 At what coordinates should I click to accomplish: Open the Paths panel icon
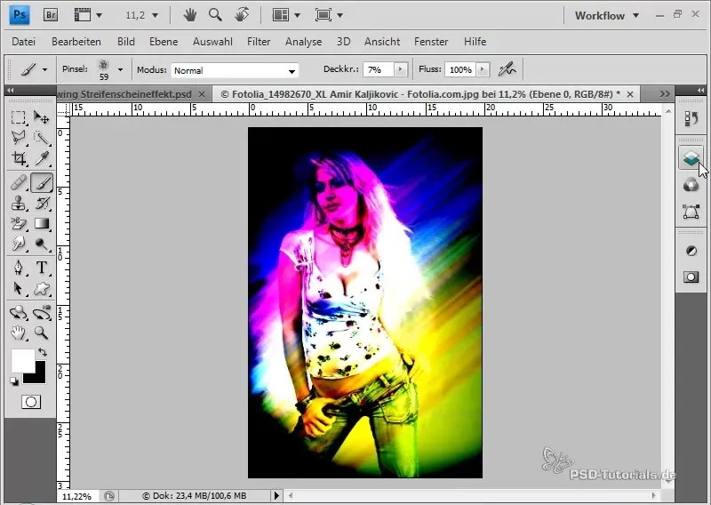[691, 212]
